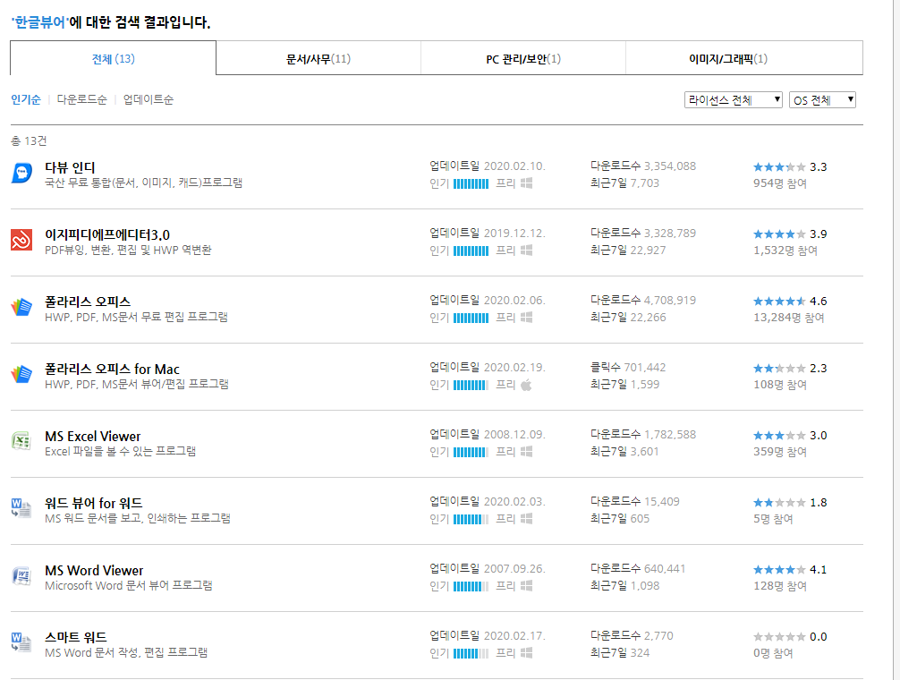The image size is (900, 680).
Task: Open the 폴라리스 오피스 title link
Action: [88, 302]
